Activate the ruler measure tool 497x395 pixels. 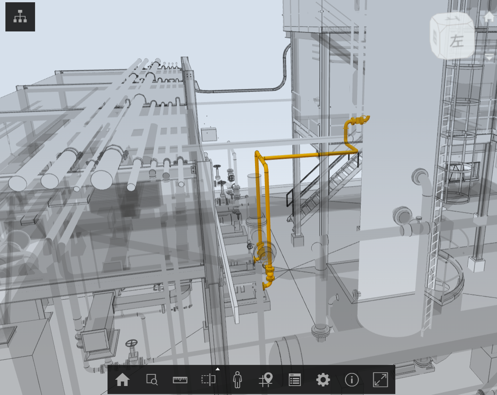point(180,380)
